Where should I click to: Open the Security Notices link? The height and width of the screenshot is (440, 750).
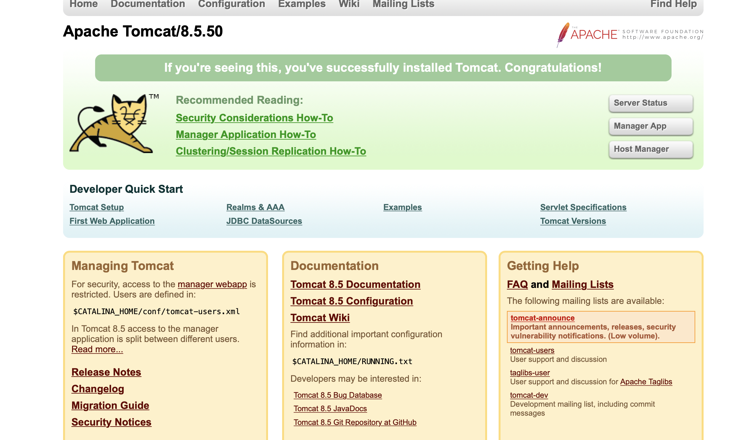point(111,422)
